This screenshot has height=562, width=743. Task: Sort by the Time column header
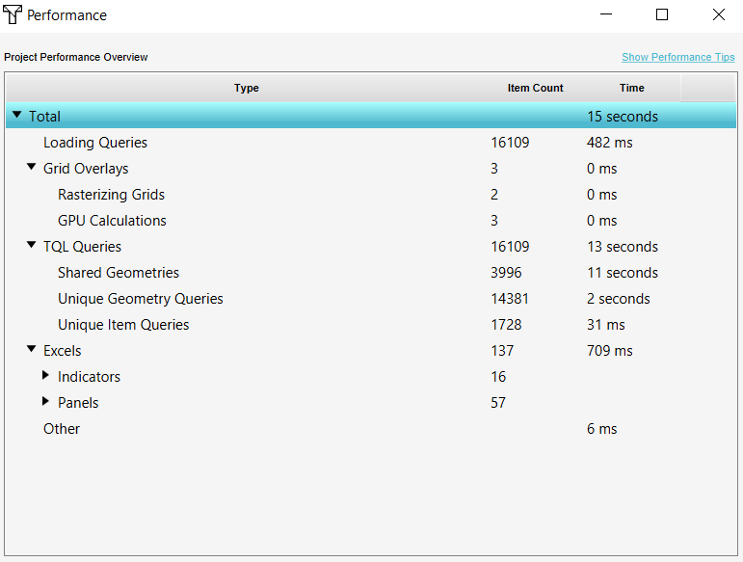tap(631, 88)
